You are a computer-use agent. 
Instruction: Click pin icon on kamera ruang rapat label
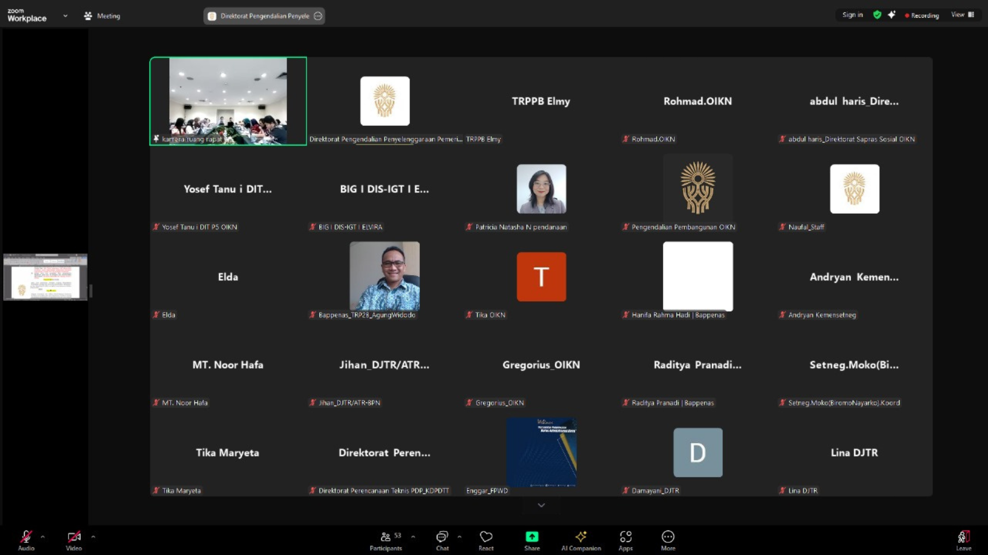pyautogui.click(x=156, y=139)
